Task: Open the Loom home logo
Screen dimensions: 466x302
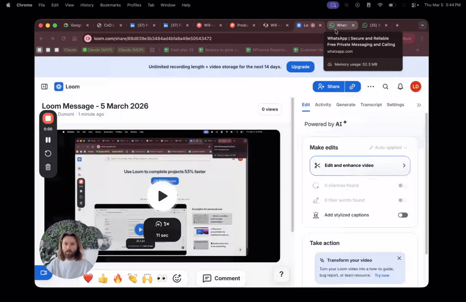Action: click(67, 87)
